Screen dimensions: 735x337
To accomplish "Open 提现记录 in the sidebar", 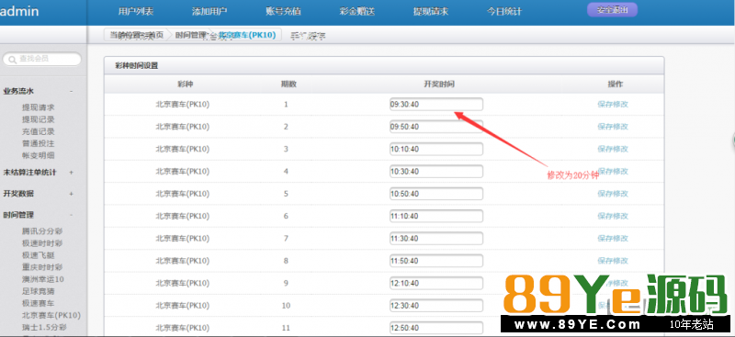I will [x=38, y=119].
